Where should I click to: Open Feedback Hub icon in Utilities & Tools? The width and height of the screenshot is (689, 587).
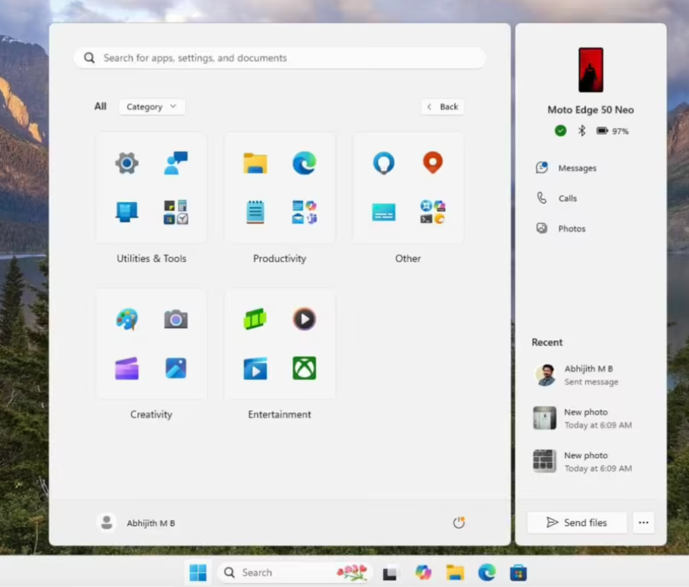pyautogui.click(x=176, y=163)
